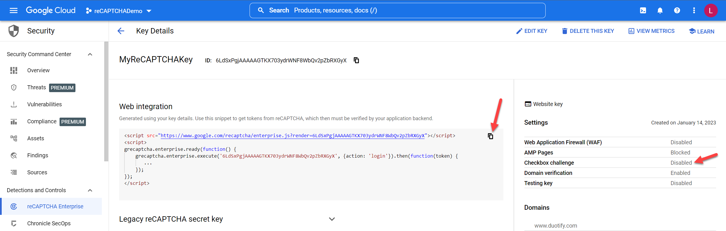Click the PREMIUM badge beside Threats
This screenshot has width=726, height=231.
62,88
